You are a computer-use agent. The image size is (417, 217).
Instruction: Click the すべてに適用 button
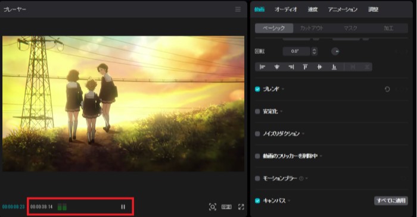[x=391, y=200]
